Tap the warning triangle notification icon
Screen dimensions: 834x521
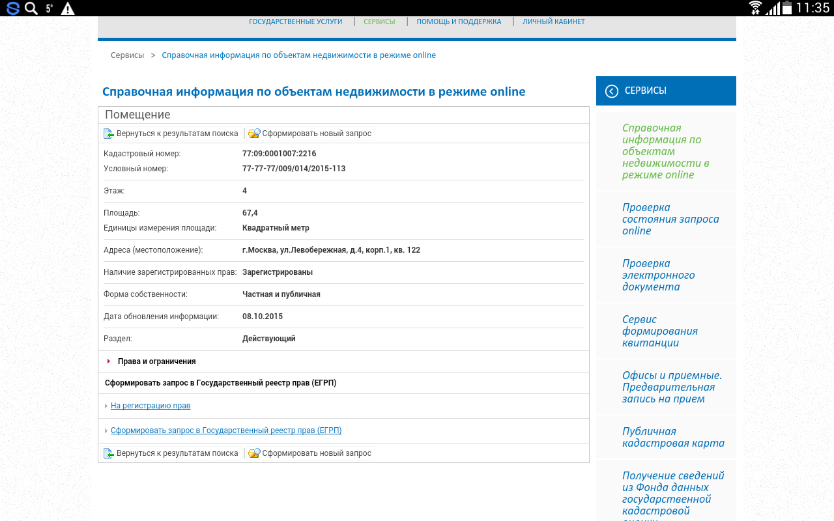[67, 8]
